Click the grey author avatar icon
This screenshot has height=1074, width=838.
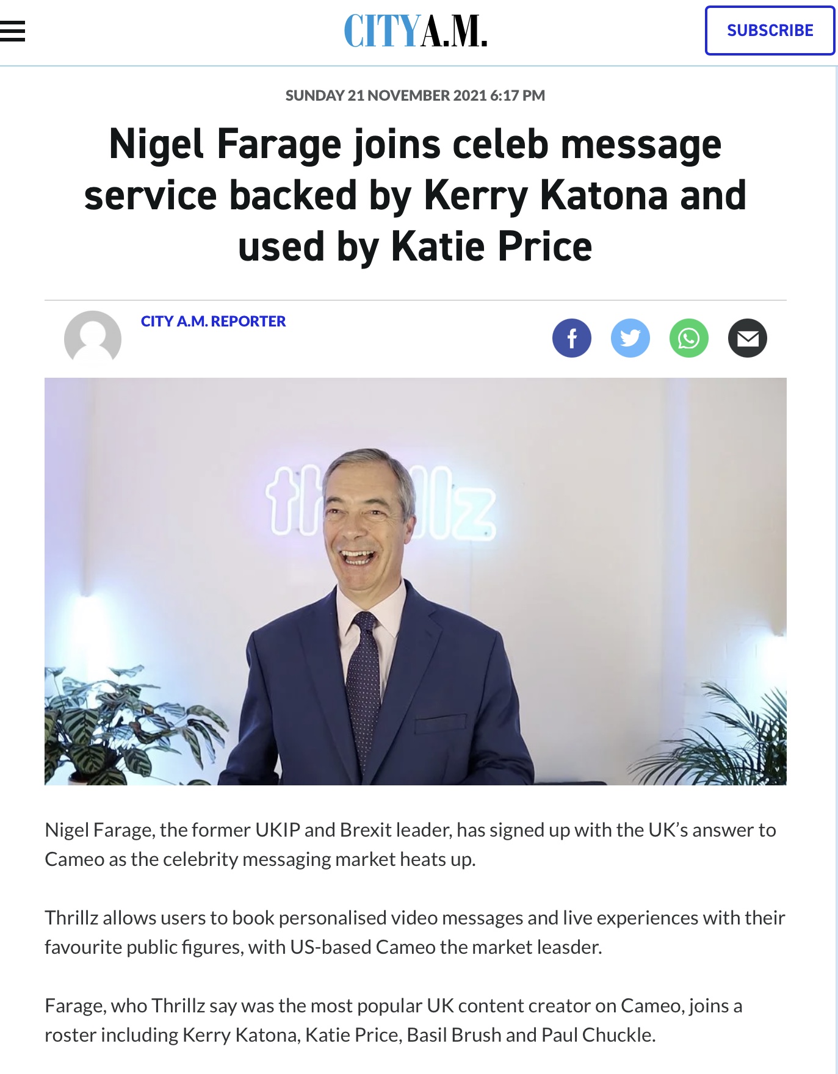click(93, 339)
